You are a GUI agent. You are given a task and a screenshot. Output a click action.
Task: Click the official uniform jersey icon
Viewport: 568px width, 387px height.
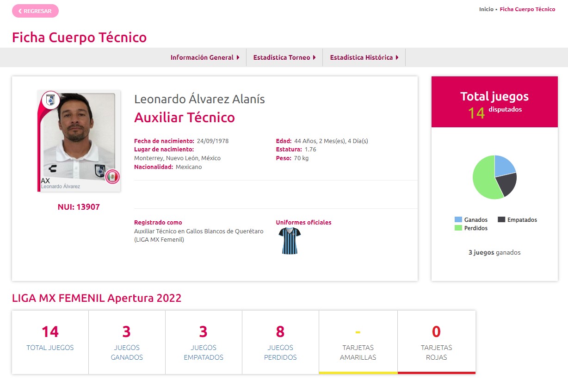[x=290, y=241]
